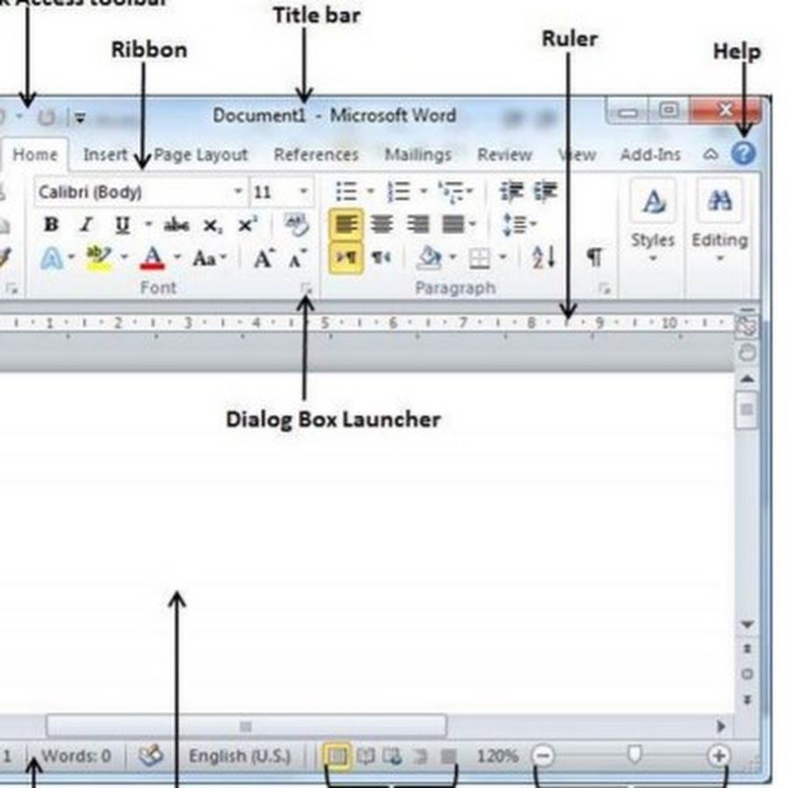
Task: Apply Text Effects glowing A icon
Action: pyautogui.click(x=52, y=259)
